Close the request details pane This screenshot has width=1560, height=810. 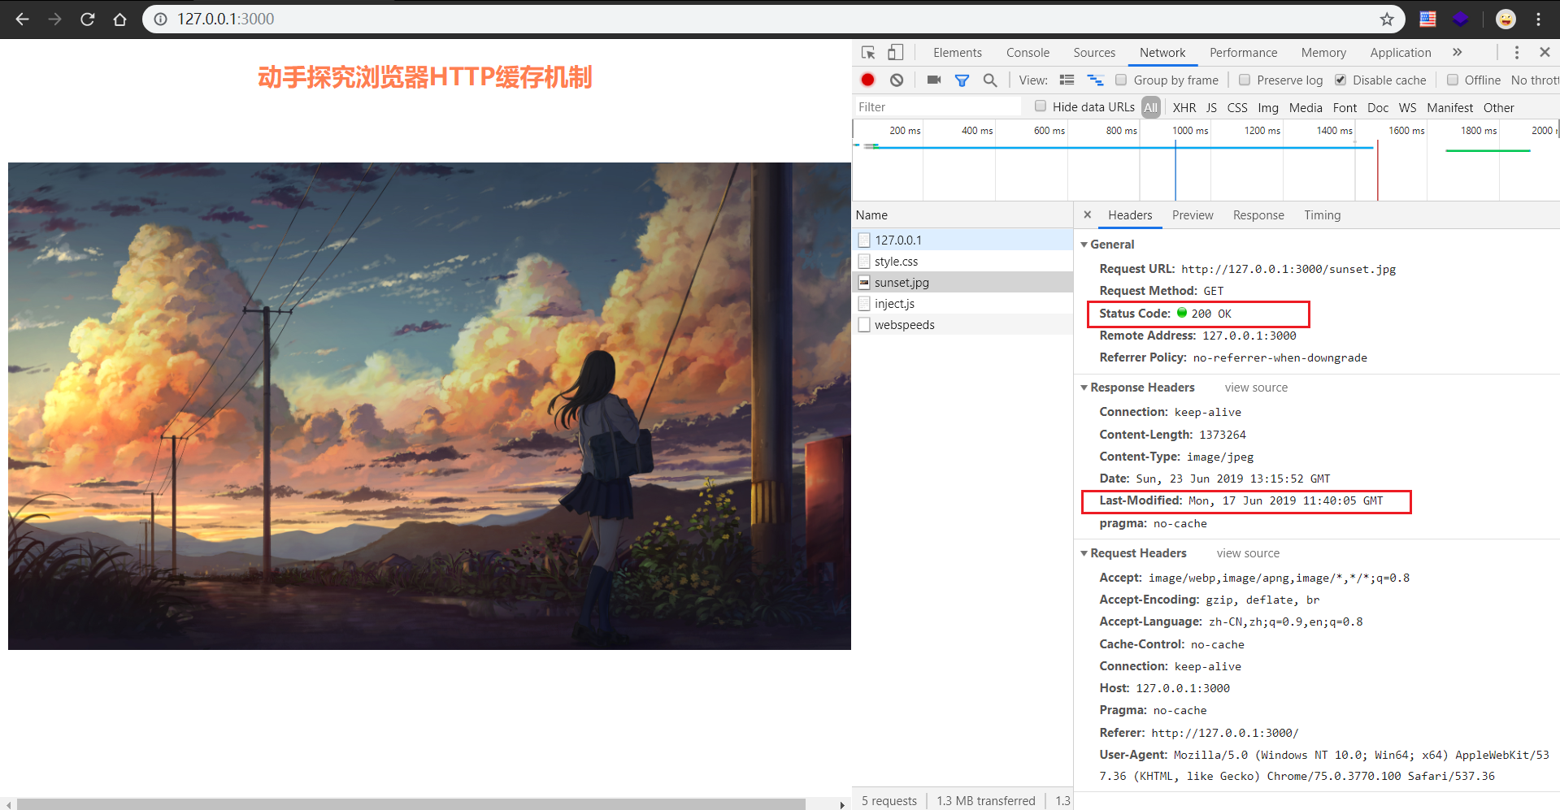[x=1088, y=215]
